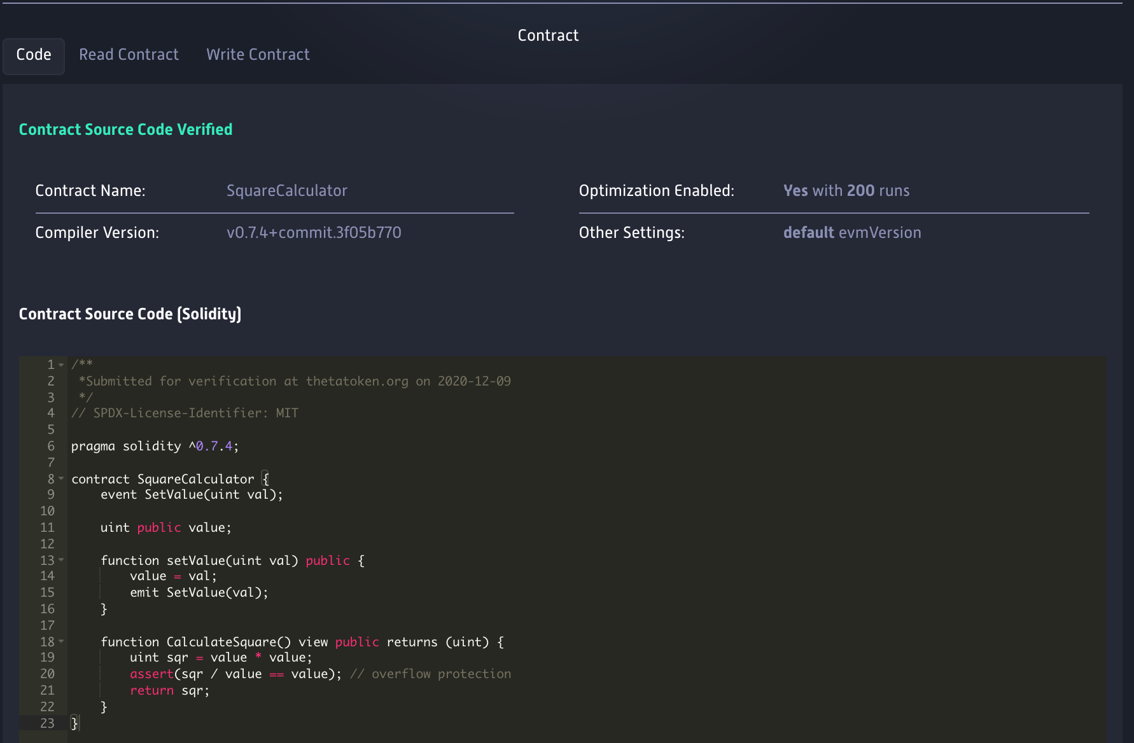Click the 'Compiler Version:' label

pyautogui.click(x=97, y=233)
